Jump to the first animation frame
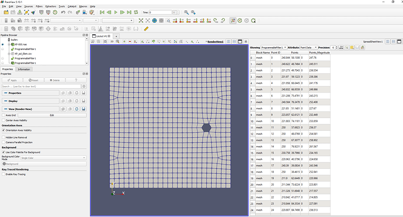403x217 pixels. pyautogui.click(x=102, y=12)
